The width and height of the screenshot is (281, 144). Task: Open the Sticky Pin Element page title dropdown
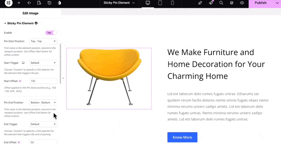[x=119, y=3]
